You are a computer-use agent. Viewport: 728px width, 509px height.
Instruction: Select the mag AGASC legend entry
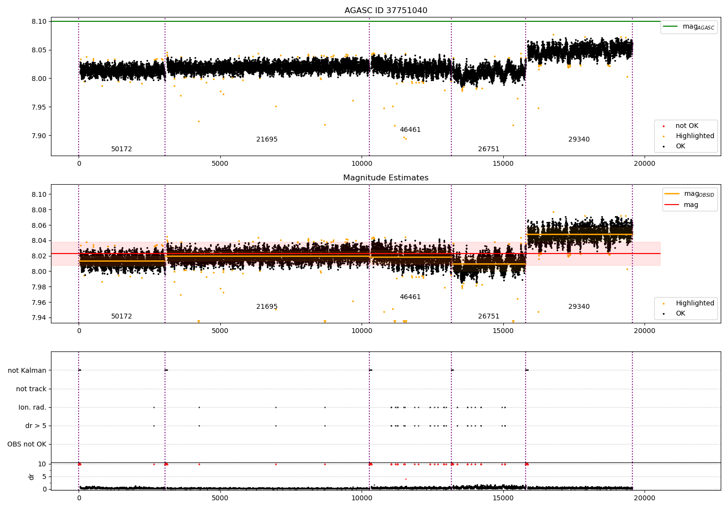[x=689, y=27]
